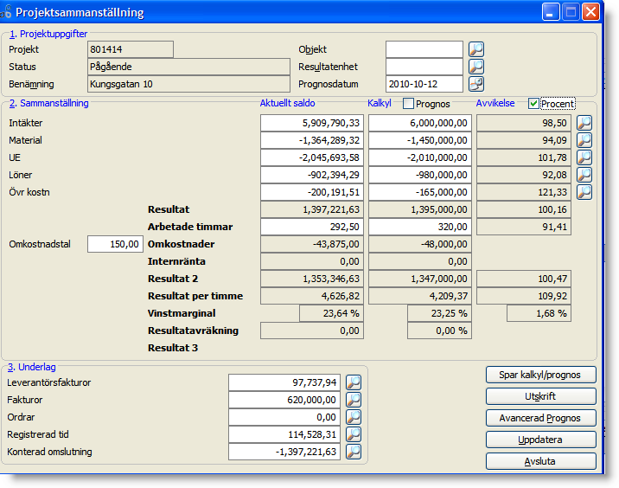Click the Sammanställning section heading
The image size is (619, 488).
point(49,103)
